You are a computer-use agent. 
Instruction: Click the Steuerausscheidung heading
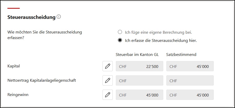[x=32, y=17]
